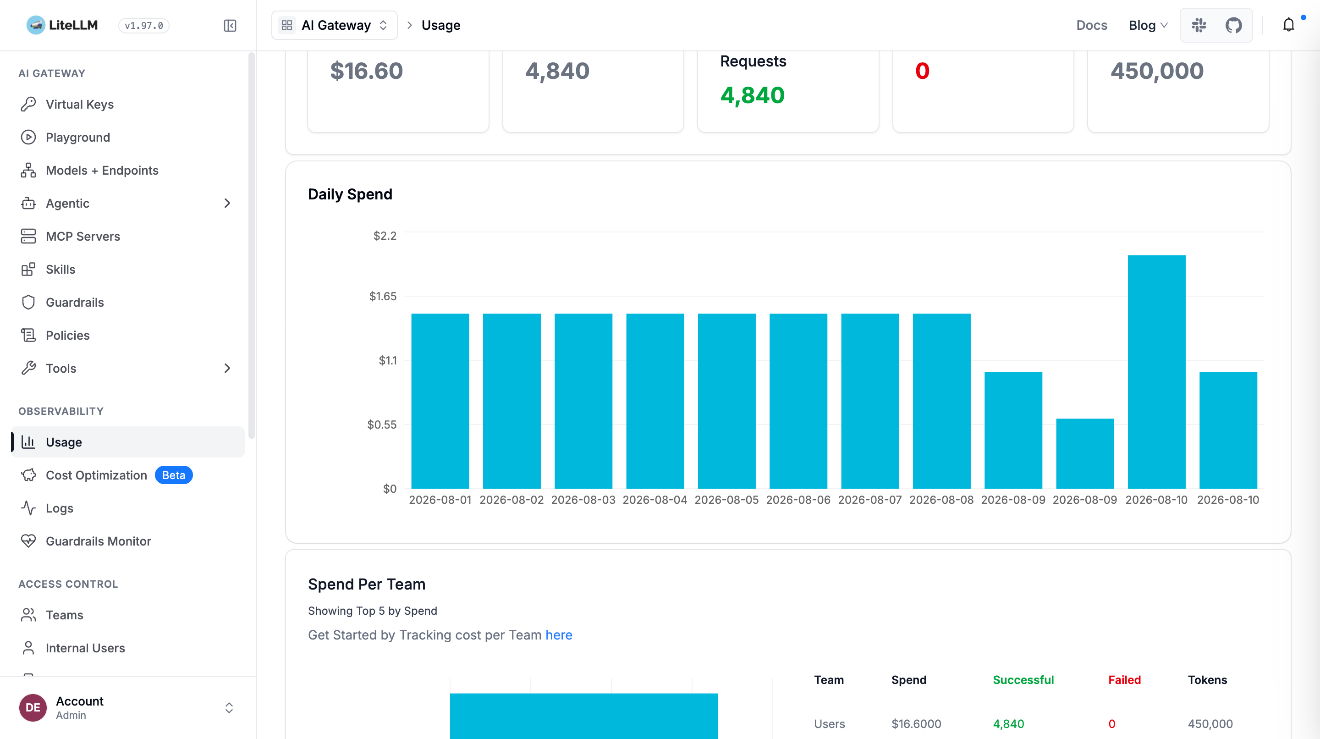This screenshot has height=739, width=1320.
Task: Click the 4,840 Successful table cell
Action: coord(1008,723)
